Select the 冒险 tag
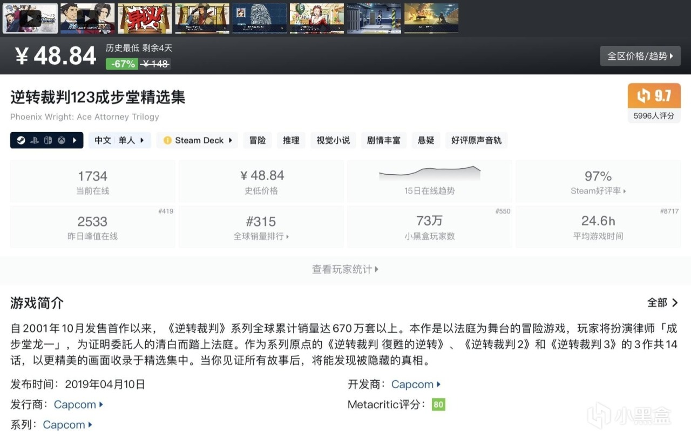The width and height of the screenshot is (691, 440). point(258,141)
